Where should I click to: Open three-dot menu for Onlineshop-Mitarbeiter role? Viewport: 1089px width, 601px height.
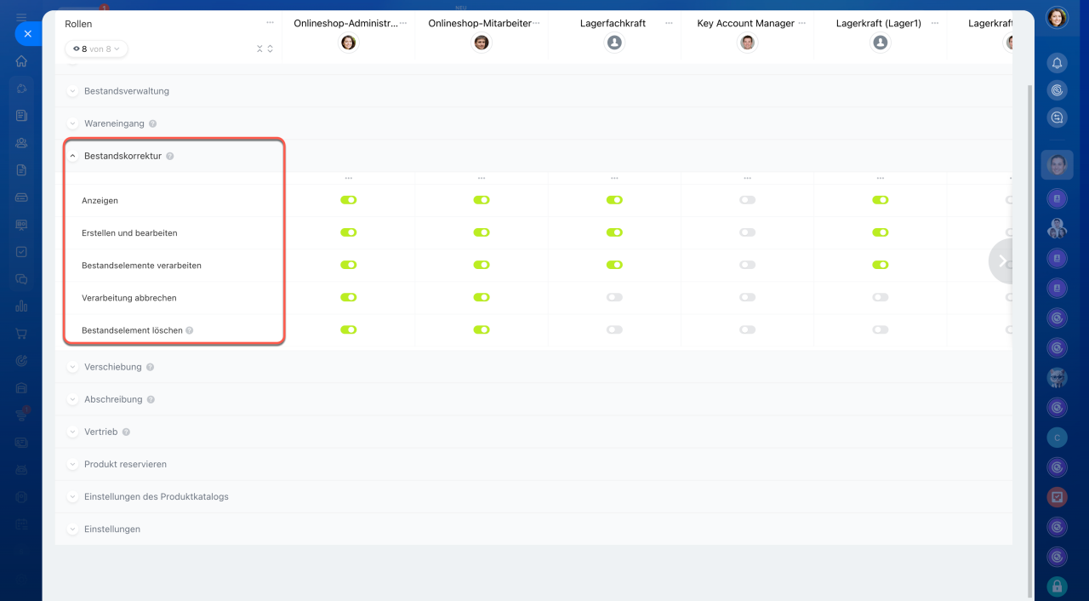(536, 23)
